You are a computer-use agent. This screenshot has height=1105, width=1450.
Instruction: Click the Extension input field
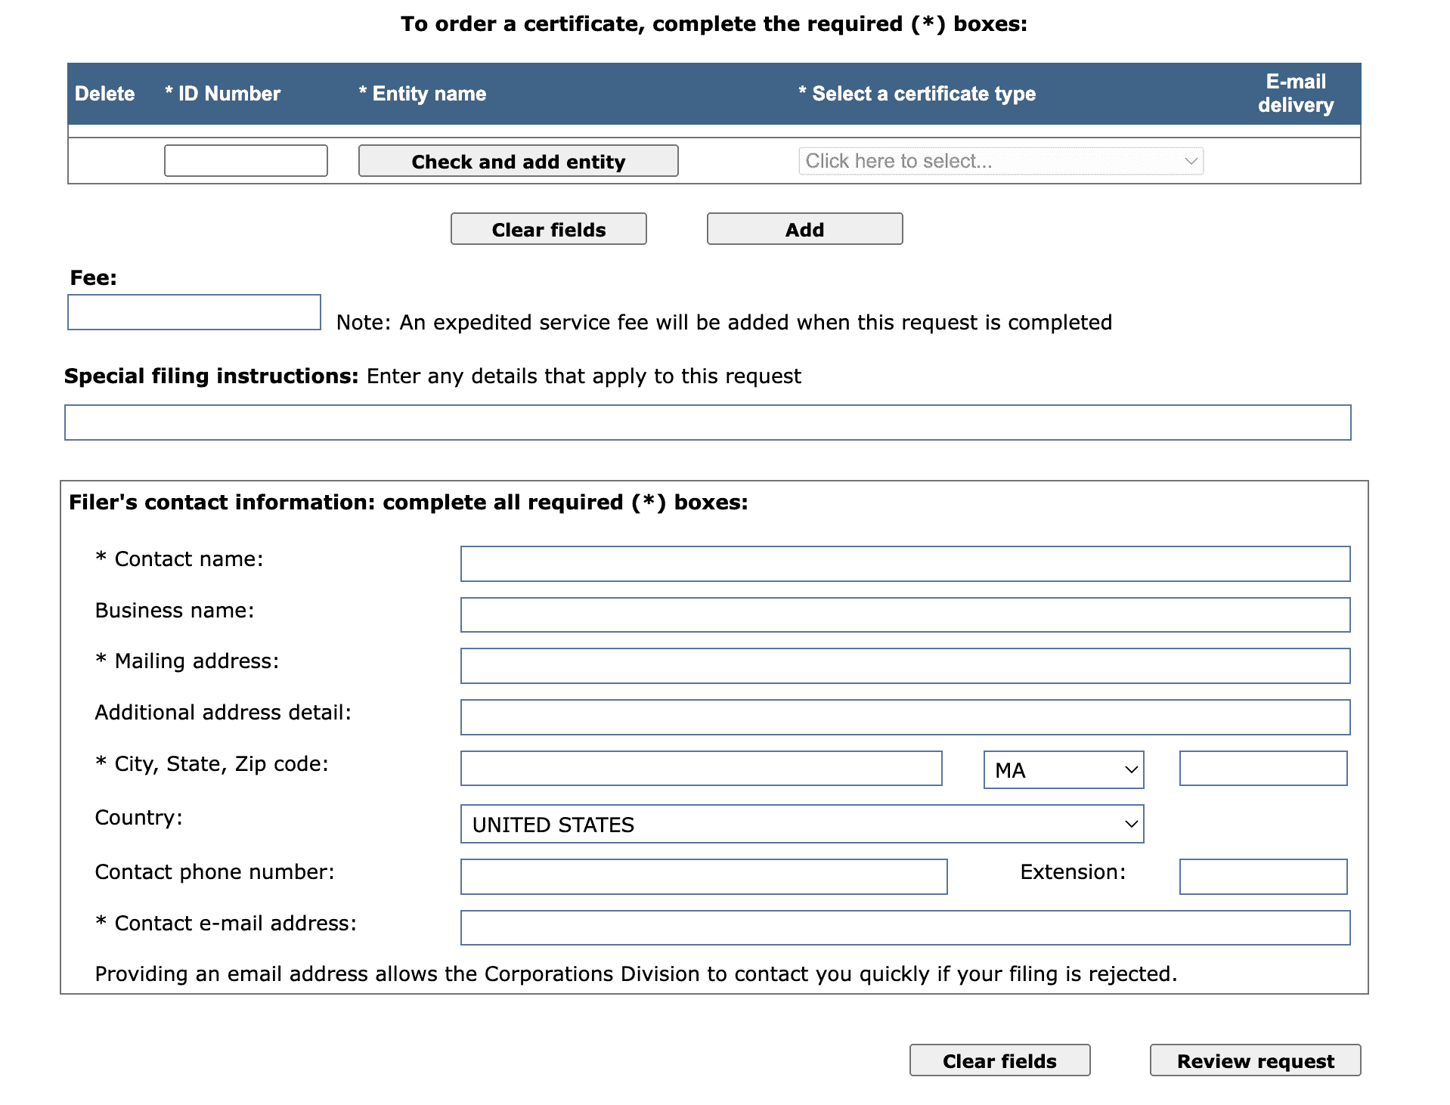point(1262,876)
